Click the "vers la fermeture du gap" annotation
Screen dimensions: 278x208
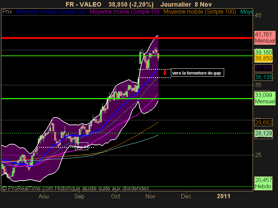[x=197, y=72]
